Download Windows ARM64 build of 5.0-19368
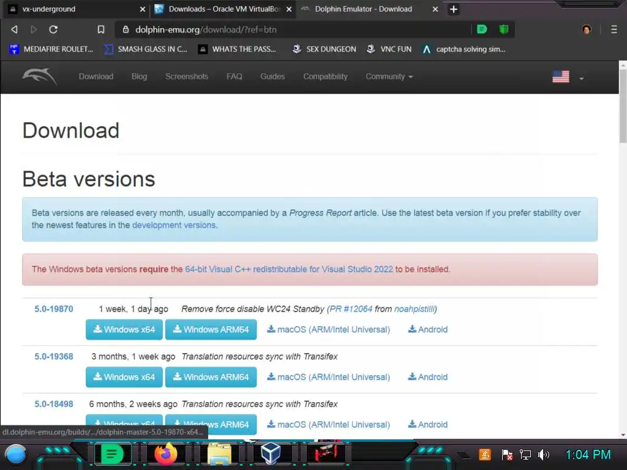This screenshot has height=470, width=627. click(211, 377)
